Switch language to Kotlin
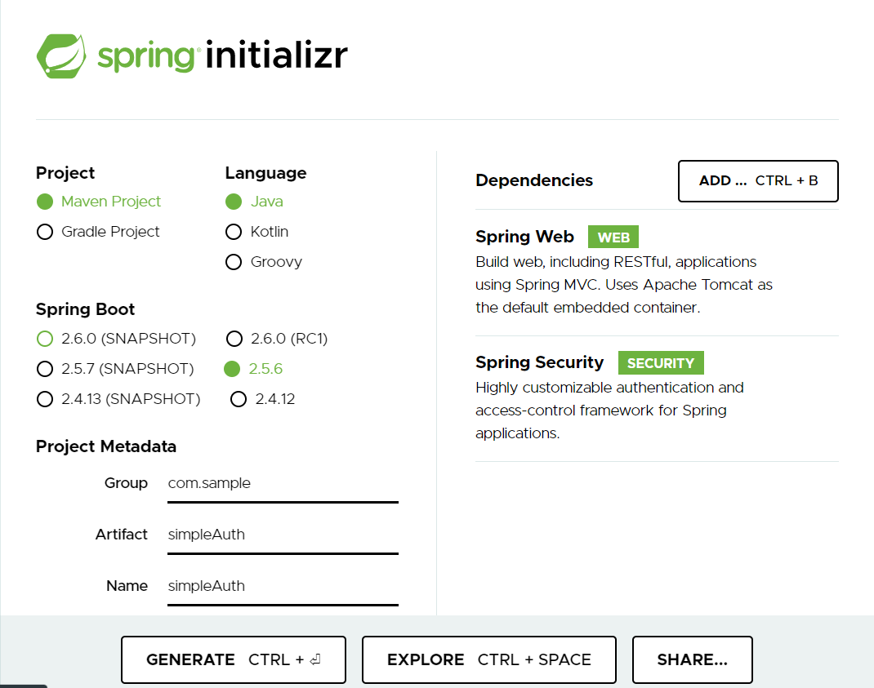This screenshot has height=688, width=874. click(234, 232)
